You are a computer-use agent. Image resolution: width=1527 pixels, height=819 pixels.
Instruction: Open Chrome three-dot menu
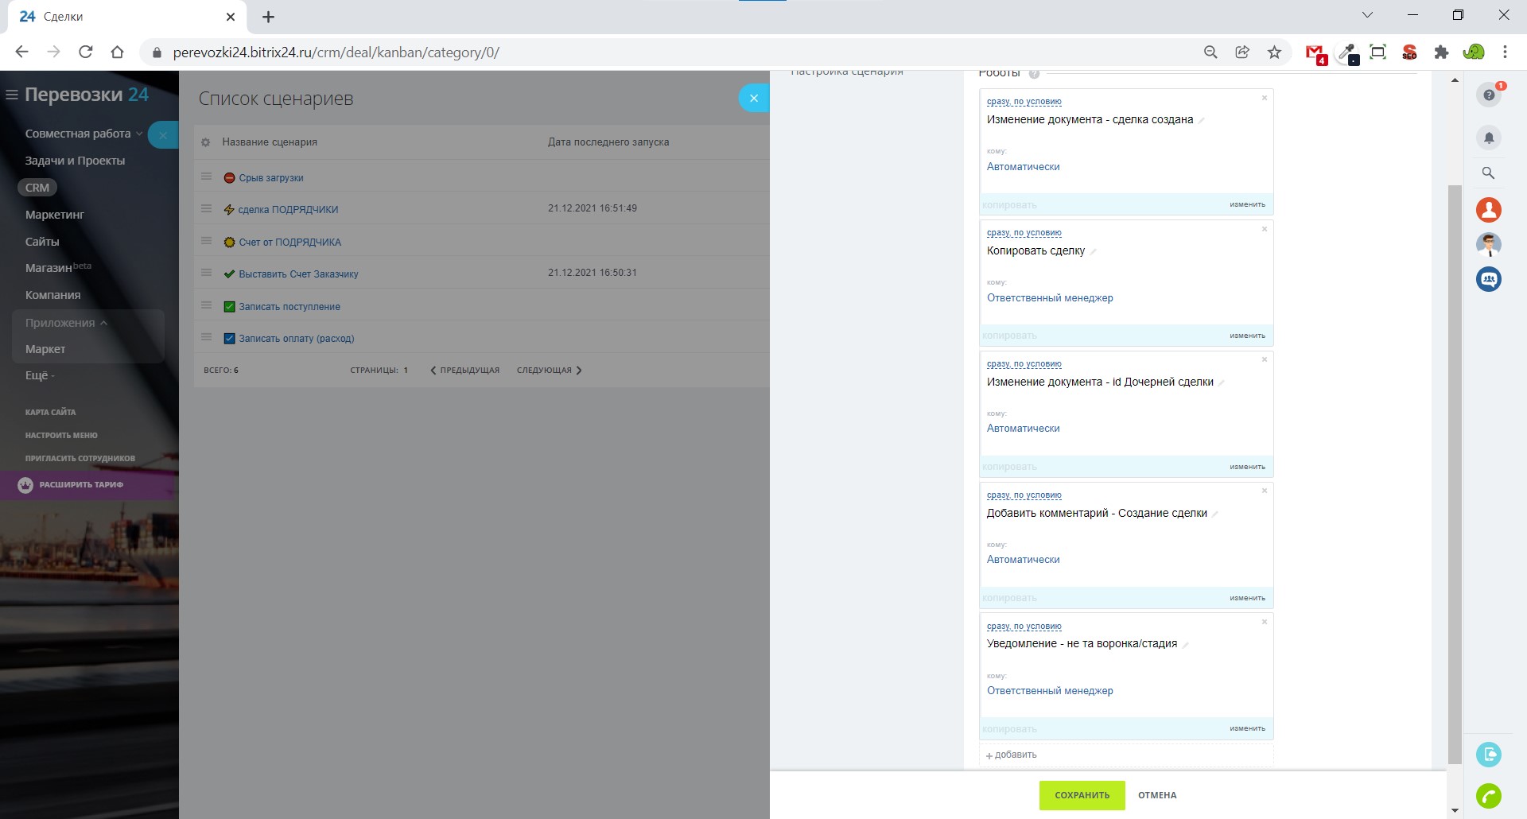point(1505,52)
